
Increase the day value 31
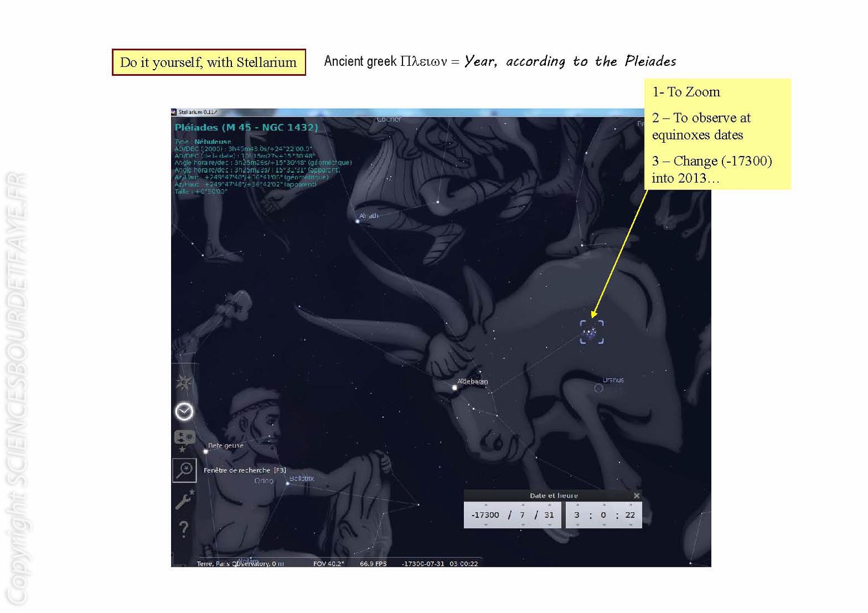549,505
